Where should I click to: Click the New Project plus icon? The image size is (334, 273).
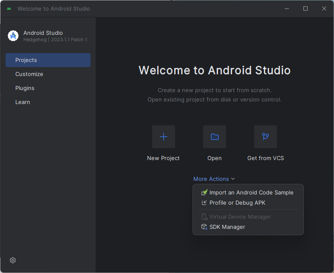pos(163,137)
